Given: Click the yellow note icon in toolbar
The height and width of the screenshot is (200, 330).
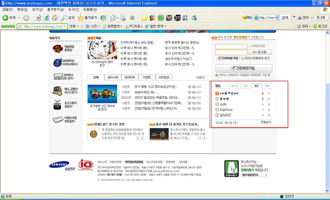Looking at the screenshot, I should tap(144, 18).
